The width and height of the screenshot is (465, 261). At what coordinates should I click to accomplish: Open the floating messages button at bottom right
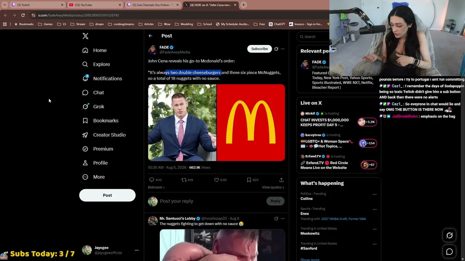point(449,252)
